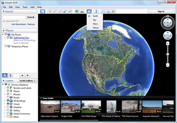Select Mars from the planet dropdown
Image resolution: width=177 pixels, height=123 pixels.
click(x=95, y=24)
